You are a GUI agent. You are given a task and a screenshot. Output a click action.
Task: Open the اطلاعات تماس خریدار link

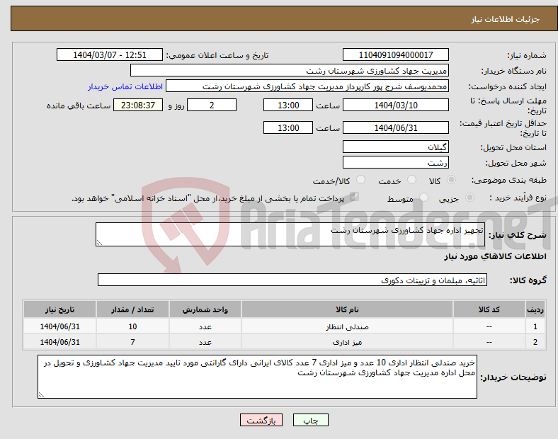pos(125,86)
